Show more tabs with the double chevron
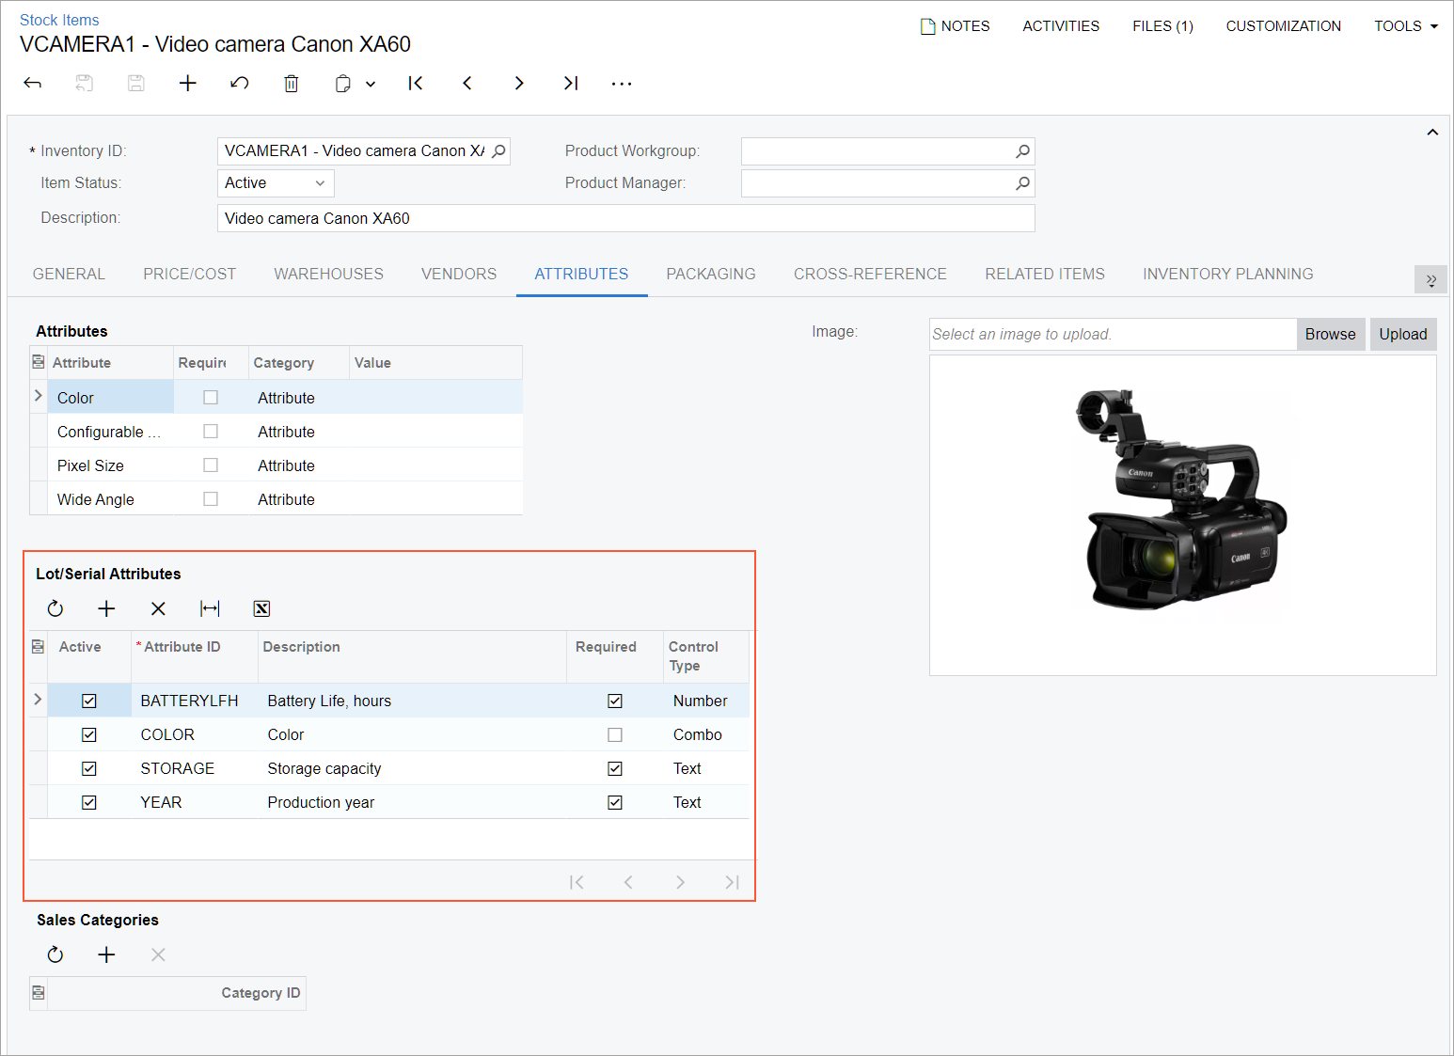The width and height of the screenshot is (1454, 1056). [1431, 279]
